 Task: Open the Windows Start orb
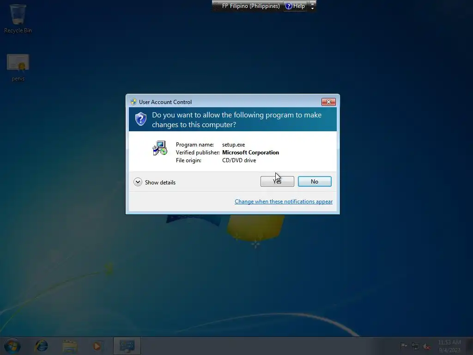tap(12, 346)
